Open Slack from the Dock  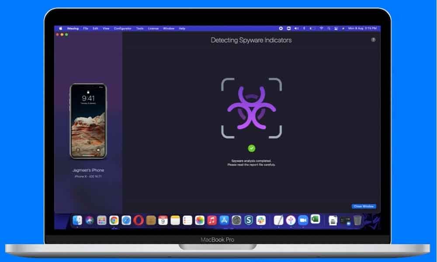[261, 221]
